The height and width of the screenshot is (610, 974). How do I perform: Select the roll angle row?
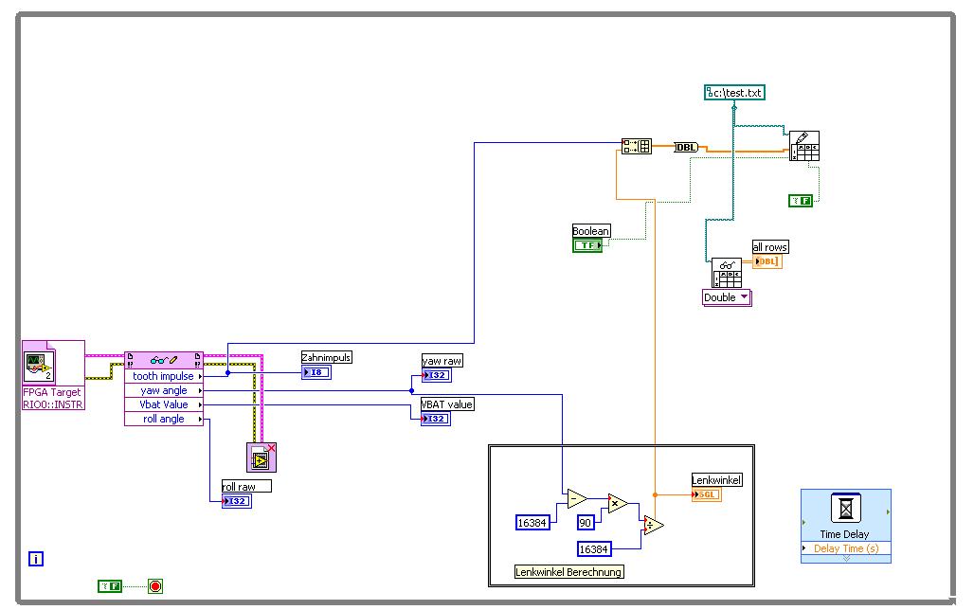click(164, 419)
